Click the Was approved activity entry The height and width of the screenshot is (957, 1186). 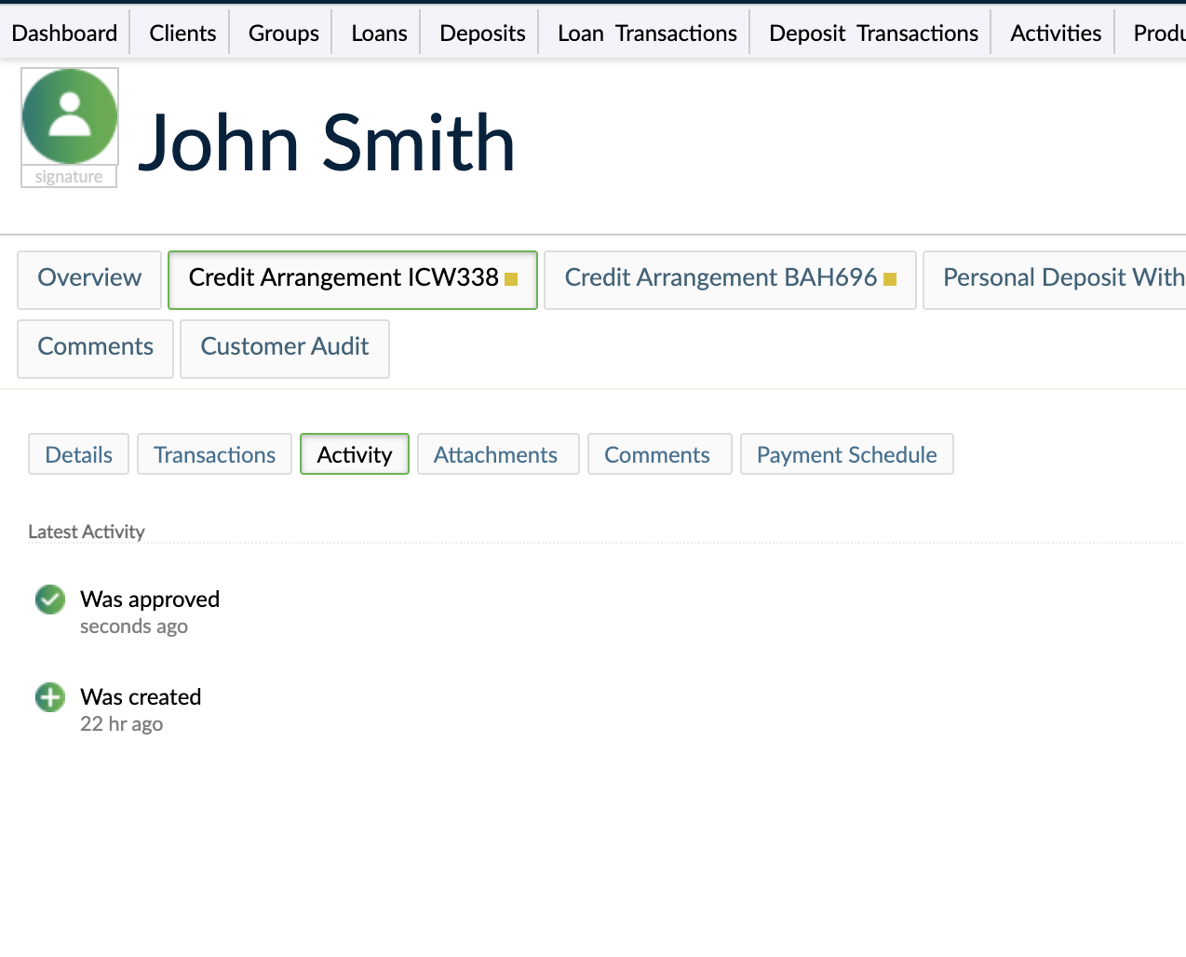[x=149, y=600]
